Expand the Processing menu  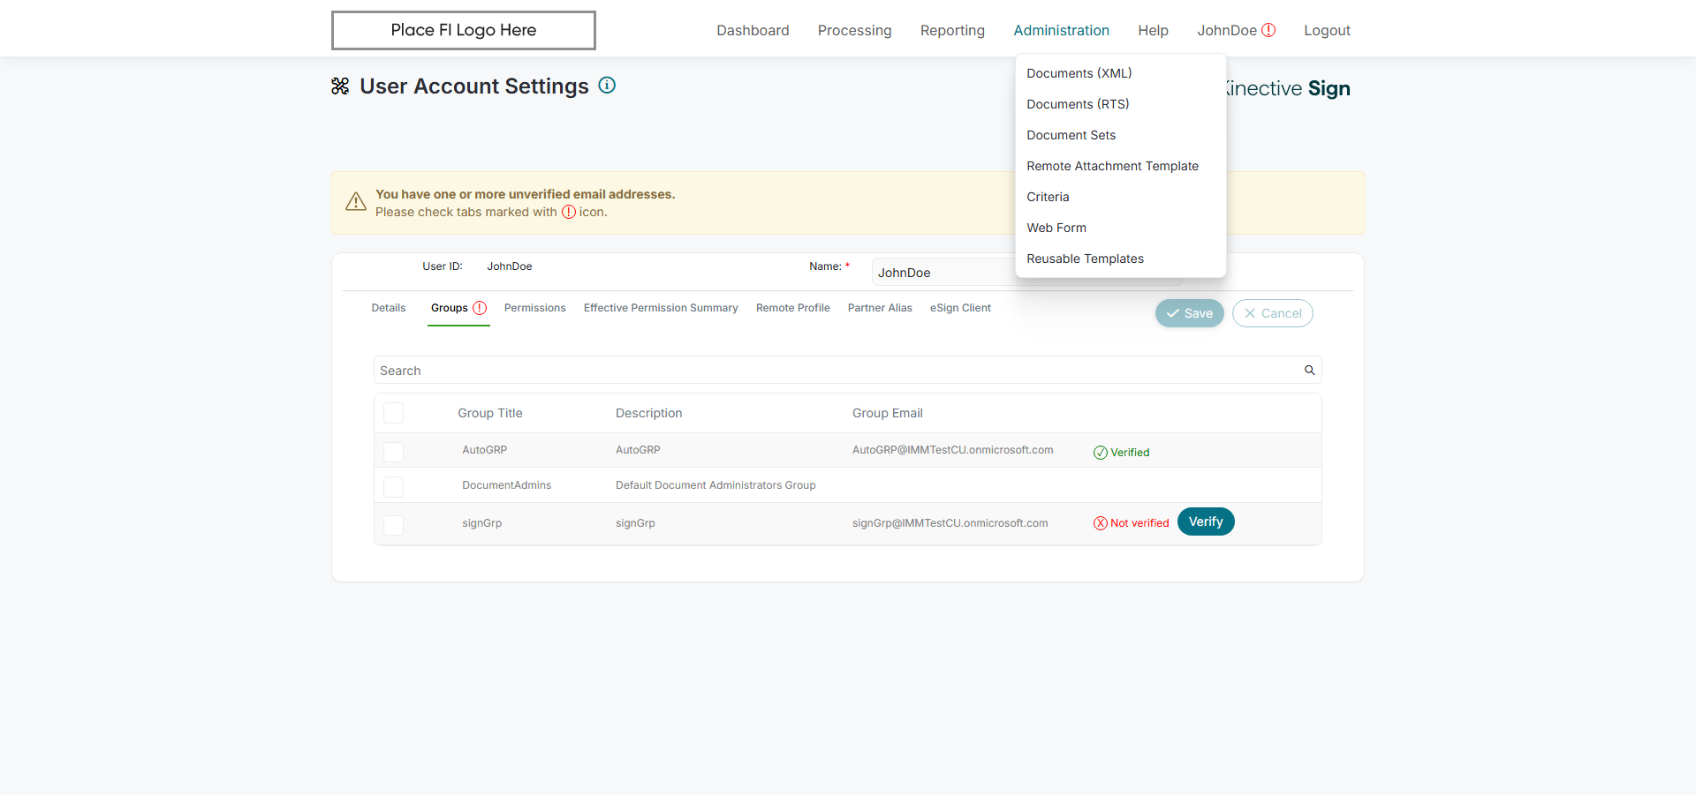(854, 30)
